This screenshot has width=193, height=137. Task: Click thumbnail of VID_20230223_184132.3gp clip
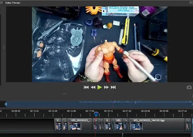coord(136,126)
